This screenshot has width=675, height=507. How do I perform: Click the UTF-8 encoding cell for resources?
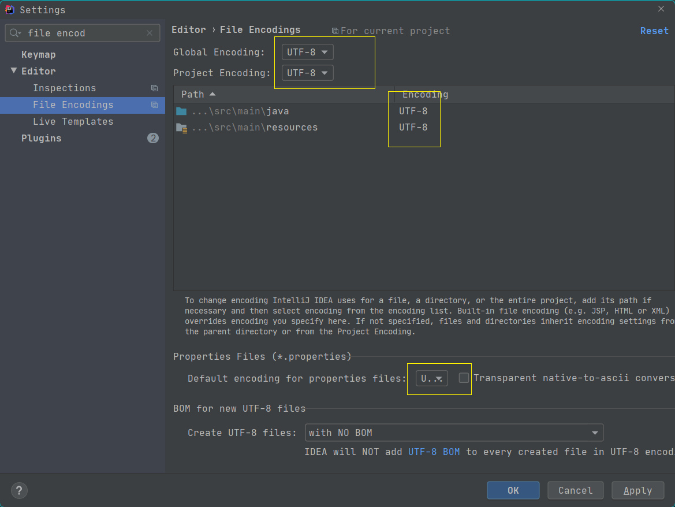pos(413,128)
